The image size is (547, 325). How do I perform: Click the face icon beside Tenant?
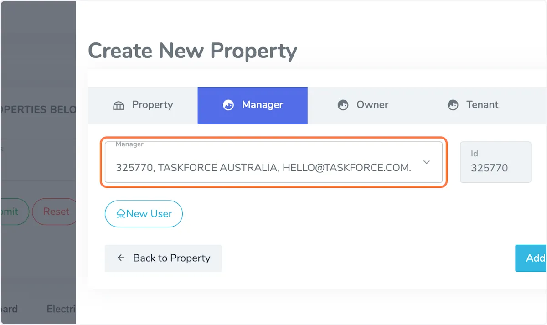click(x=453, y=106)
